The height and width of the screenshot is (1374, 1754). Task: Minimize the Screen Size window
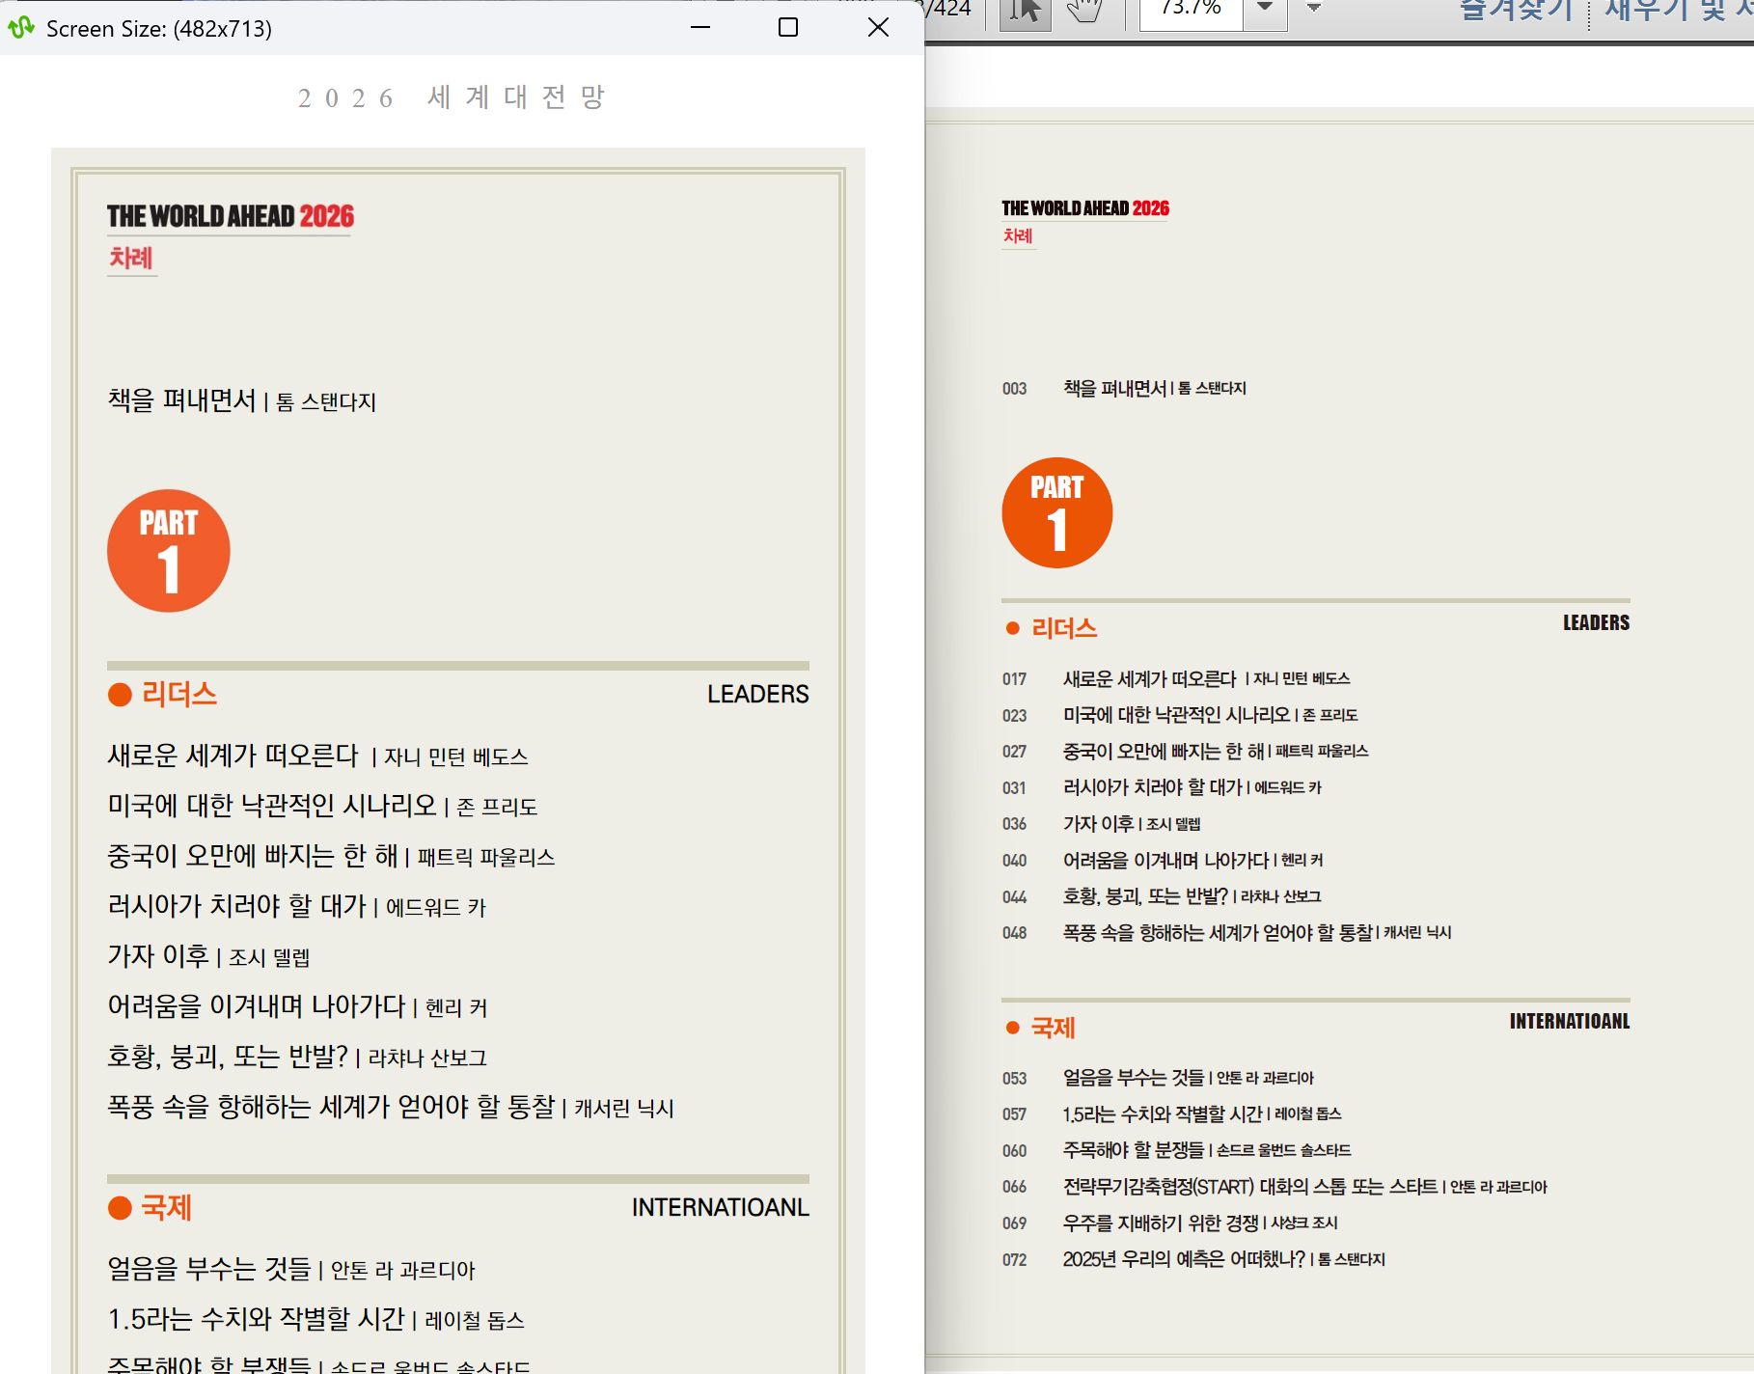coord(700,27)
